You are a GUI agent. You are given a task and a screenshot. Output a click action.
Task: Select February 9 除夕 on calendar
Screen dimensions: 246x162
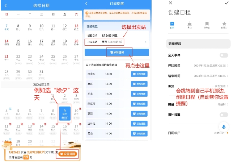point(64,113)
